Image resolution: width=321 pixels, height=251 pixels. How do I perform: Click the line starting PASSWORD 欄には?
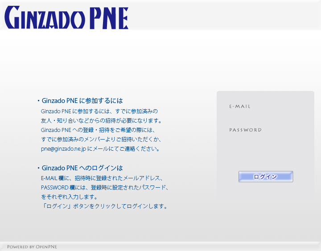104,187
